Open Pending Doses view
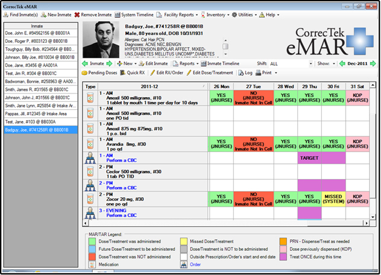 tap(100, 72)
